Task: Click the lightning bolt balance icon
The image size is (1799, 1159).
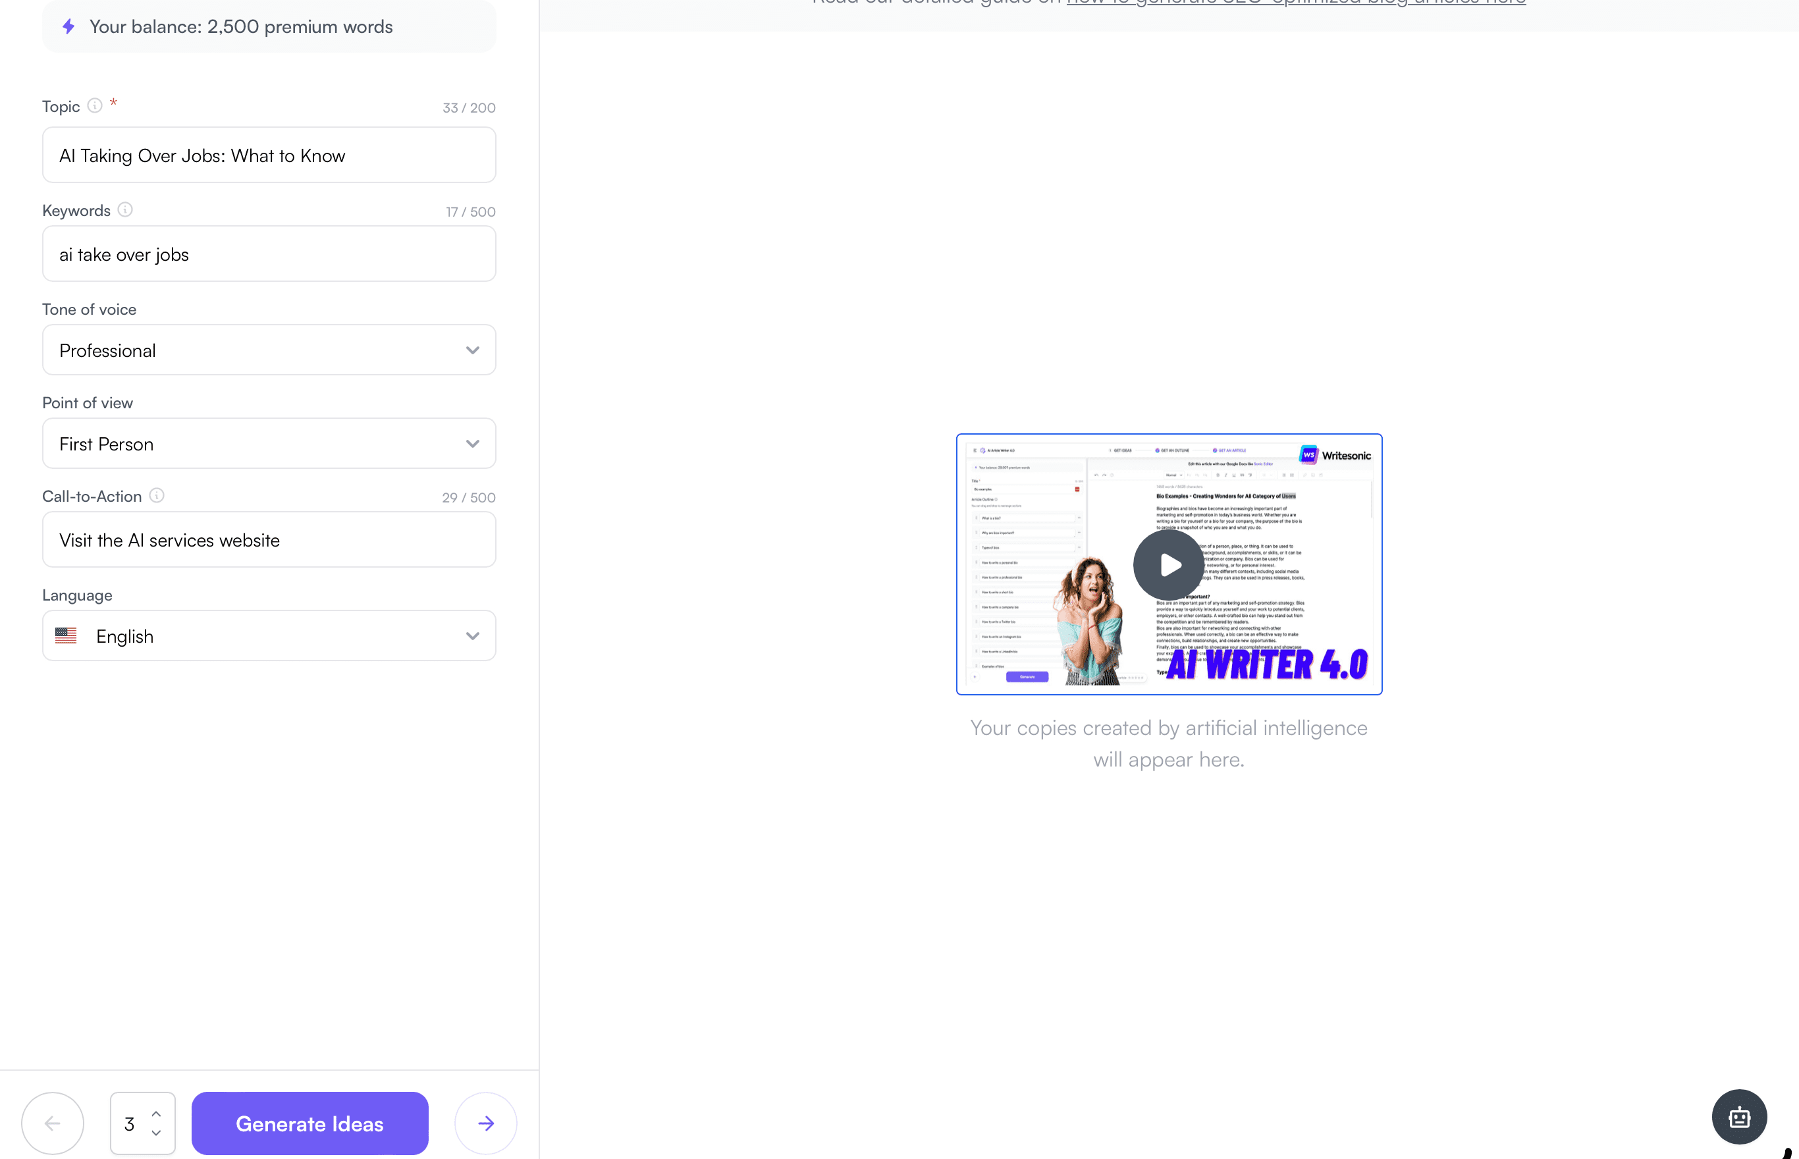Action: 68,26
